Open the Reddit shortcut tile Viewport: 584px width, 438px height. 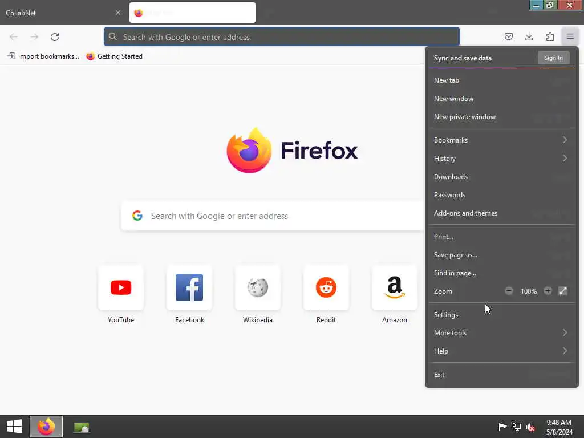(326, 295)
